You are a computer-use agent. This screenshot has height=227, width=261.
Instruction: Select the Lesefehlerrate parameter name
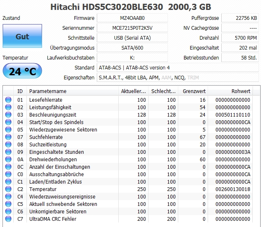coord(46,100)
